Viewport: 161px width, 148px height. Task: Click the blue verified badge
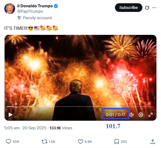tap(56, 6)
